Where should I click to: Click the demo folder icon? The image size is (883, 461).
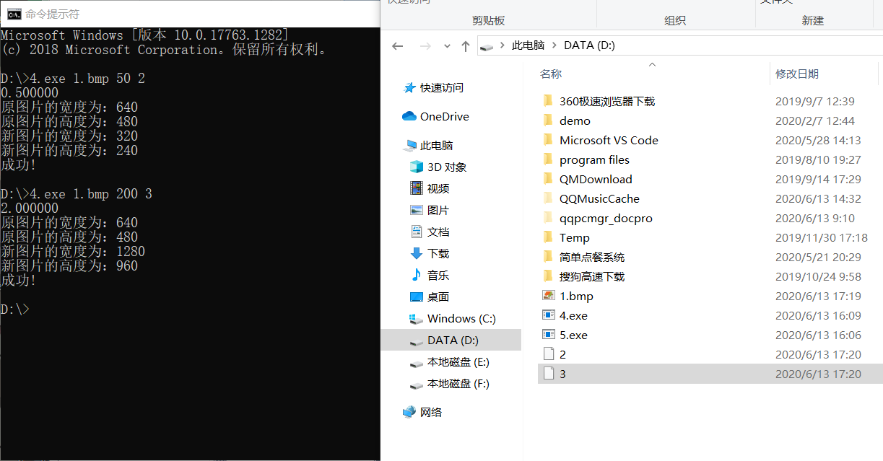tap(548, 120)
